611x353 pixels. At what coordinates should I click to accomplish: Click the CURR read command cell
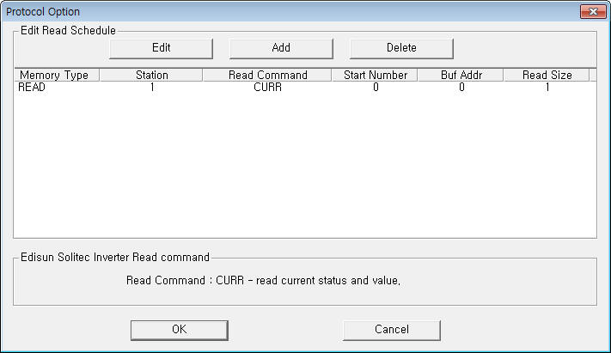click(267, 88)
